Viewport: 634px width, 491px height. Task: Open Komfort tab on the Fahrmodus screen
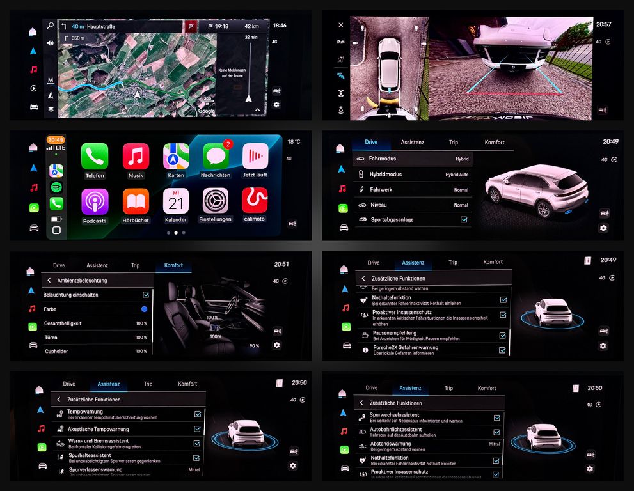[x=495, y=142]
